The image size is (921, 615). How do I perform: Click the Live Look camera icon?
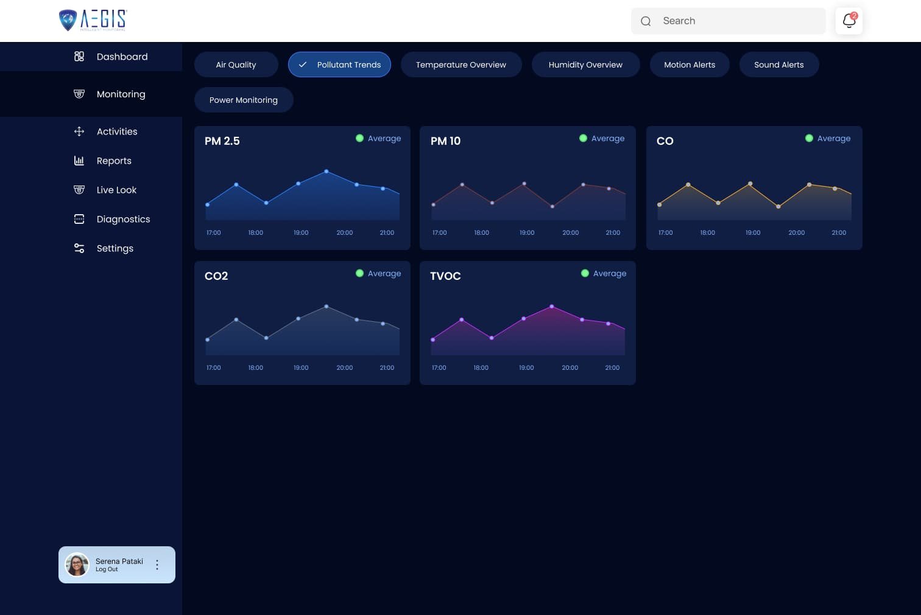coord(79,190)
